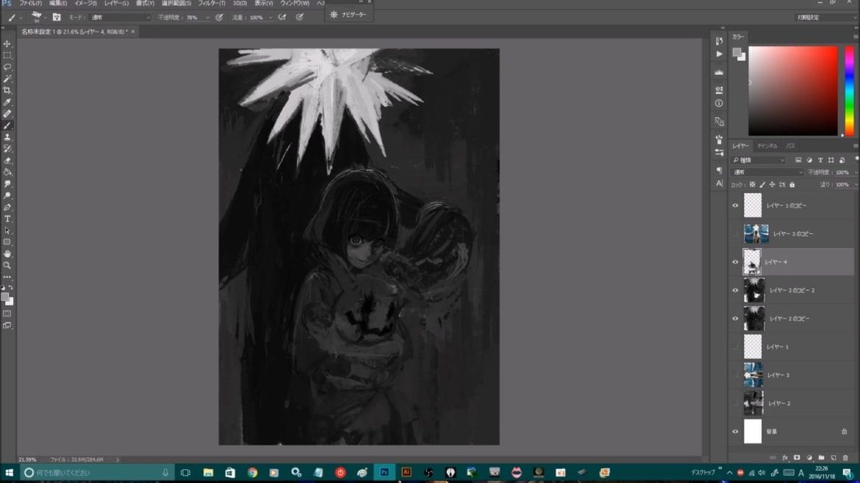Viewport: 860px width, 483px height.
Task: Toggle visibility of レイヤー 2 のコピー 2
Action: click(735, 290)
